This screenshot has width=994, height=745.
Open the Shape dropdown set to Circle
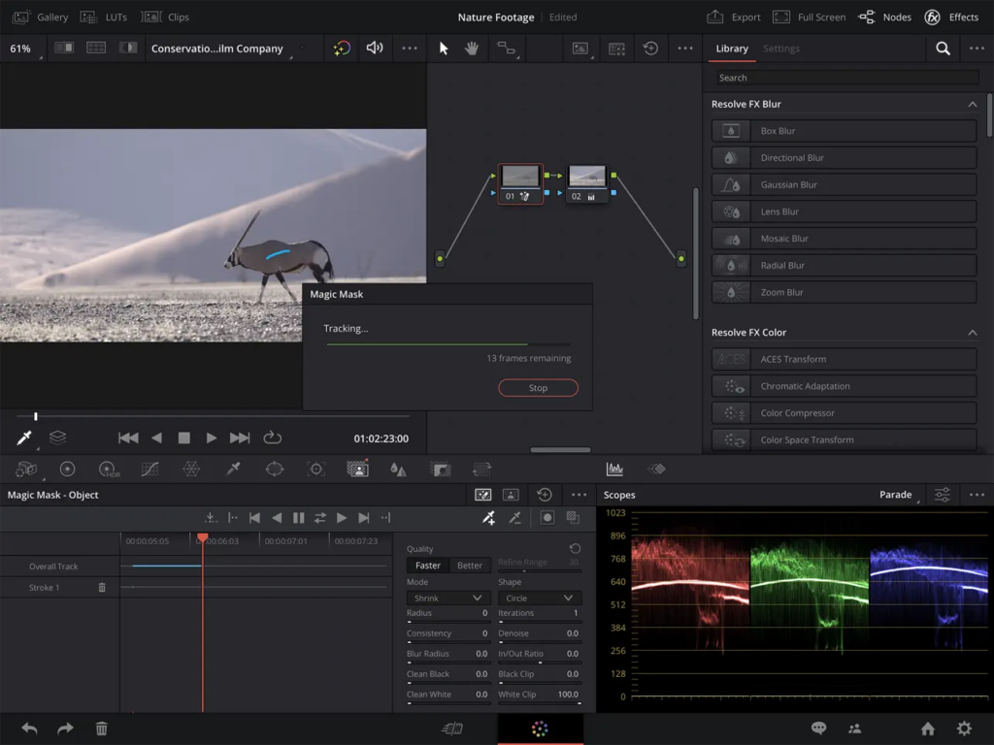click(539, 597)
